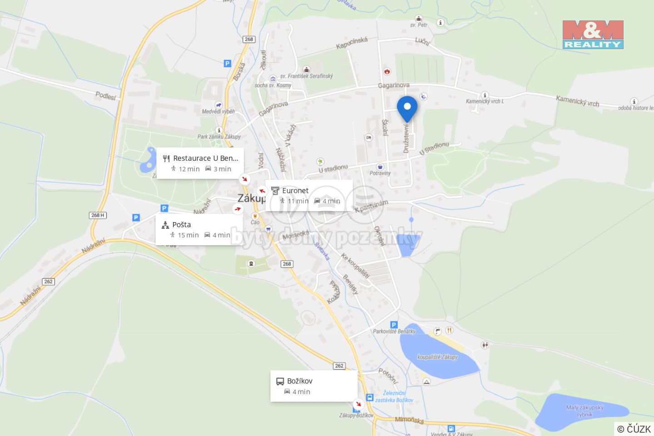Select the red fire station icon

click(387, 71)
